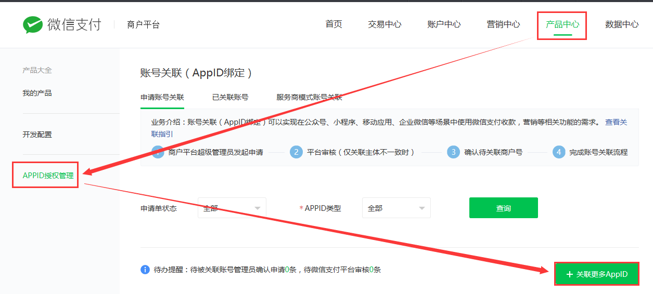Click the 关联更多AppID button
Image resolution: width=653 pixels, height=294 pixels.
click(596, 274)
